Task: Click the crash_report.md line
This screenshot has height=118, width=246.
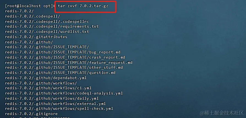Action: [x=65, y=57]
